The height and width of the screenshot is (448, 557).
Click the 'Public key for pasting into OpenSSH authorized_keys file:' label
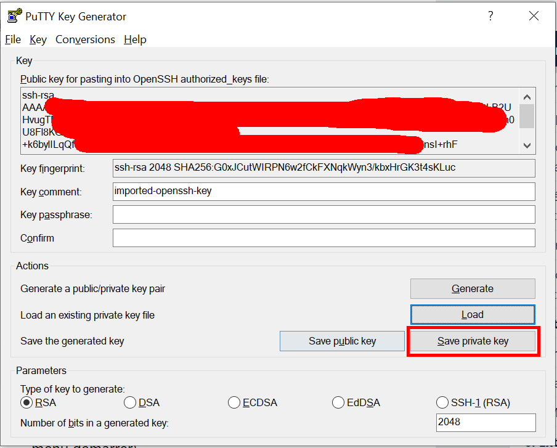click(145, 79)
